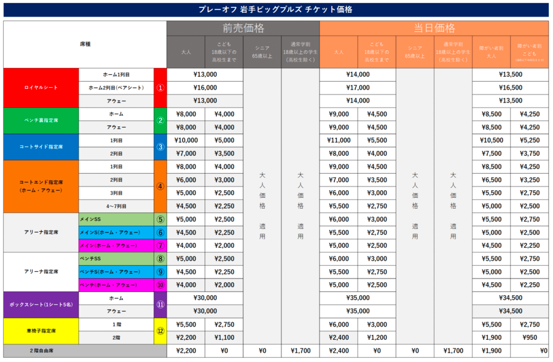
Task: Click the circled number ② on green
Action: click(160, 121)
